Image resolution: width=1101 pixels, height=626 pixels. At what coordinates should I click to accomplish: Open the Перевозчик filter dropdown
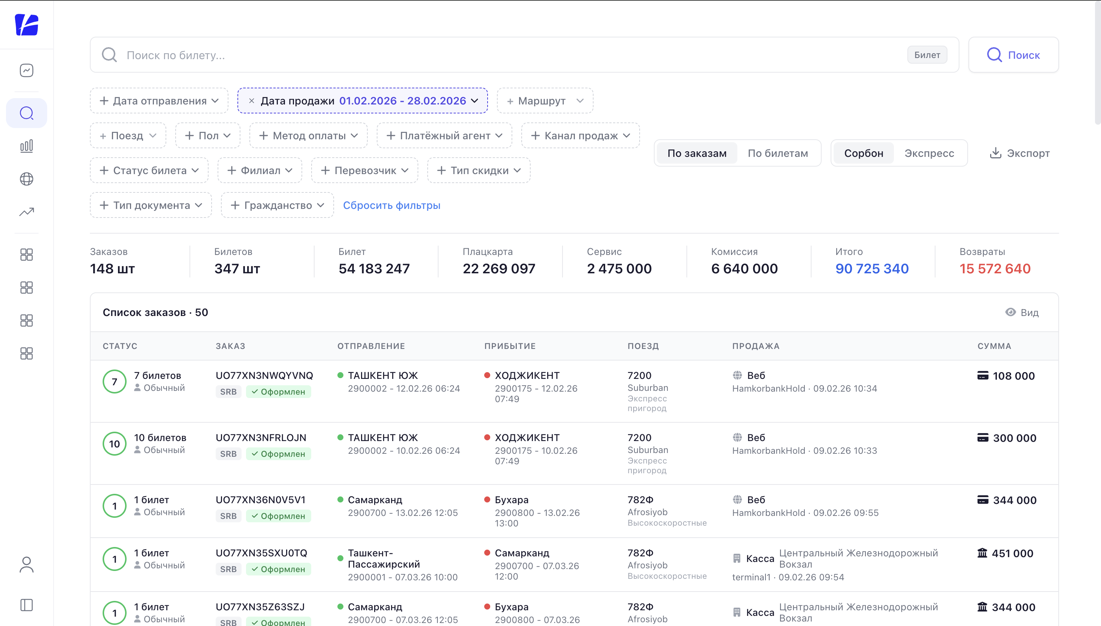pos(364,170)
